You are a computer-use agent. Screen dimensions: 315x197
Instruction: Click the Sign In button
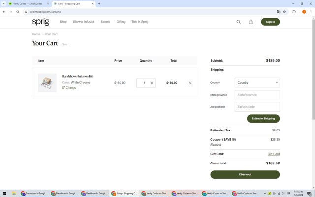(270, 22)
